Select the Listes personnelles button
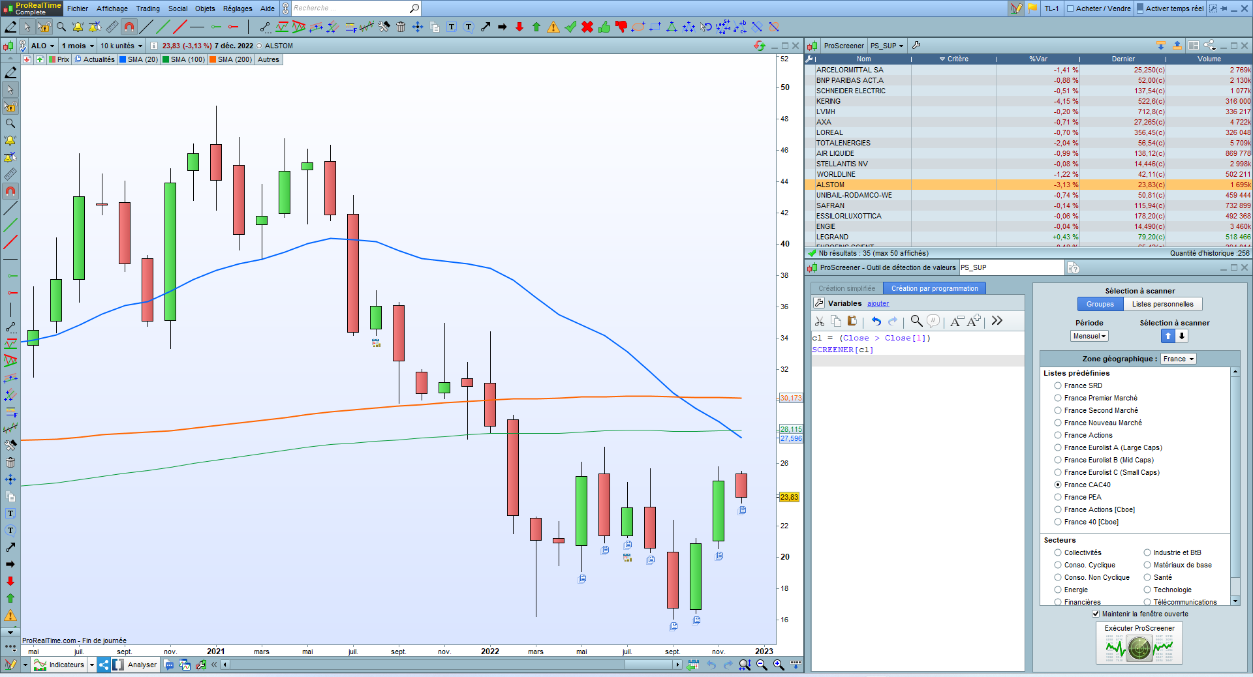The image size is (1253, 677). [1163, 304]
